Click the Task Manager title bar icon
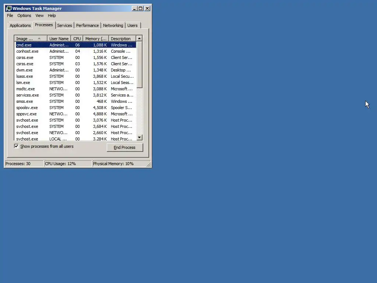This screenshot has height=283, width=377. [9, 8]
